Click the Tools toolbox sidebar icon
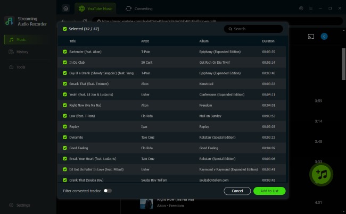This screenshot has height=214, width=346. 11,67
